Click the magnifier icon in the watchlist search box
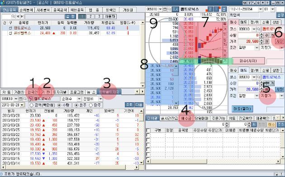 pos(13,17)
